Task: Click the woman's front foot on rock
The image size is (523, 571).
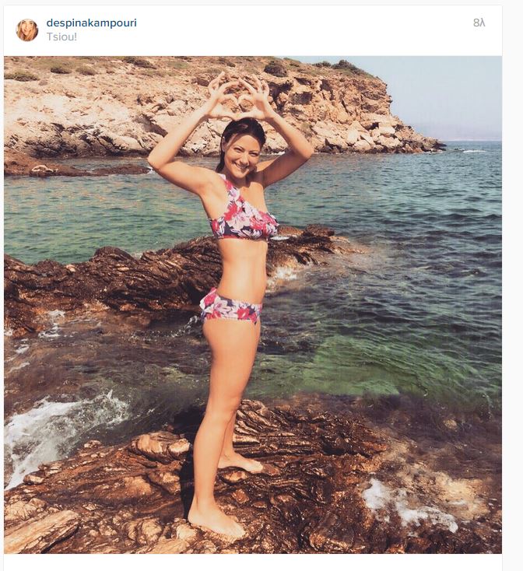Action: (x=215, y=521)
